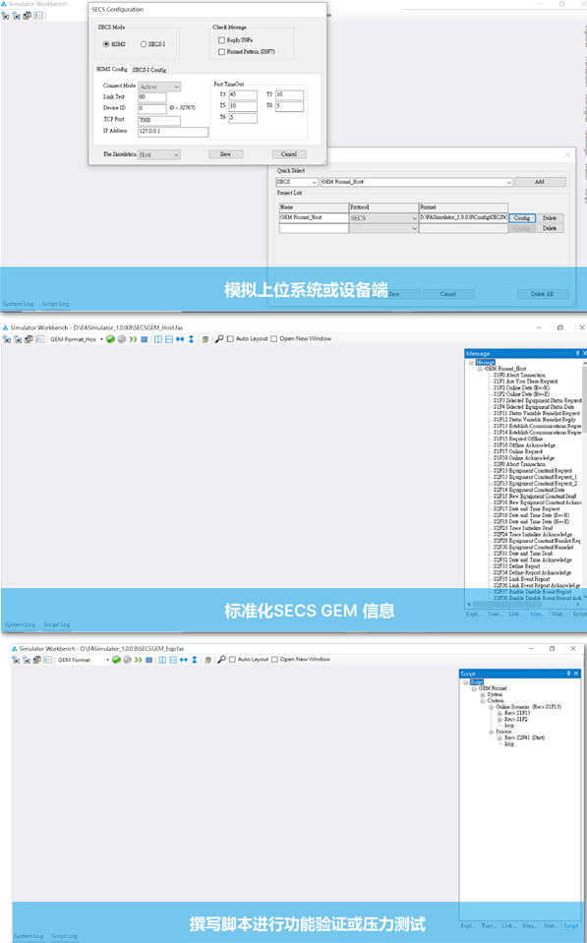This screenshot has height=943, width=587.
Task: Toggle Auto Layout in SECSGEM_Host.fas window
Action: (230, 338)
